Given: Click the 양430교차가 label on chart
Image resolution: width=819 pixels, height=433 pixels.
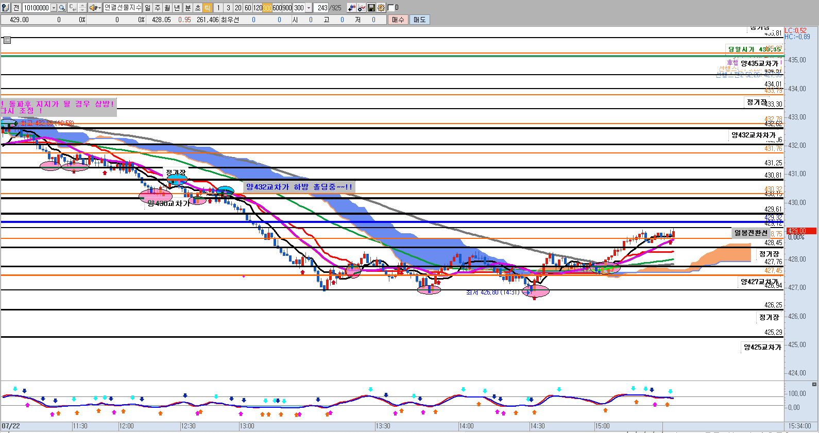Looking at the screenshot, I should (x=168, y=203).
